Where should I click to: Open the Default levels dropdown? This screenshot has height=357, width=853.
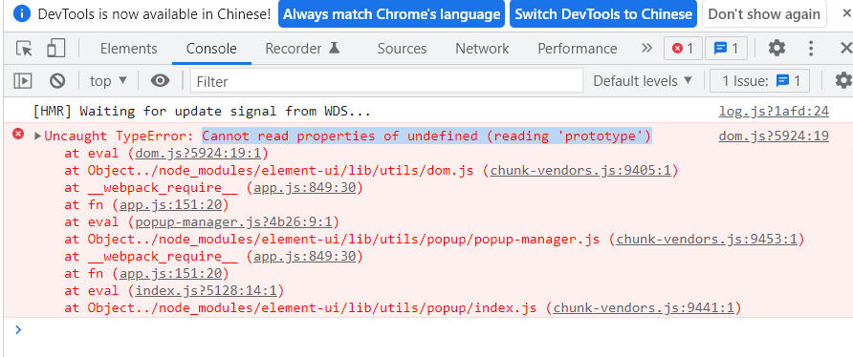643,81
